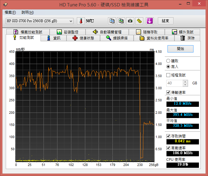Click the 平均值 average label
Viewport: 208px width, 176px height.
point(172,121)
